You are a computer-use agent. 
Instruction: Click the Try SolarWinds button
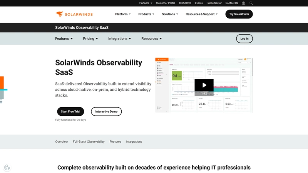pos(239,14)
